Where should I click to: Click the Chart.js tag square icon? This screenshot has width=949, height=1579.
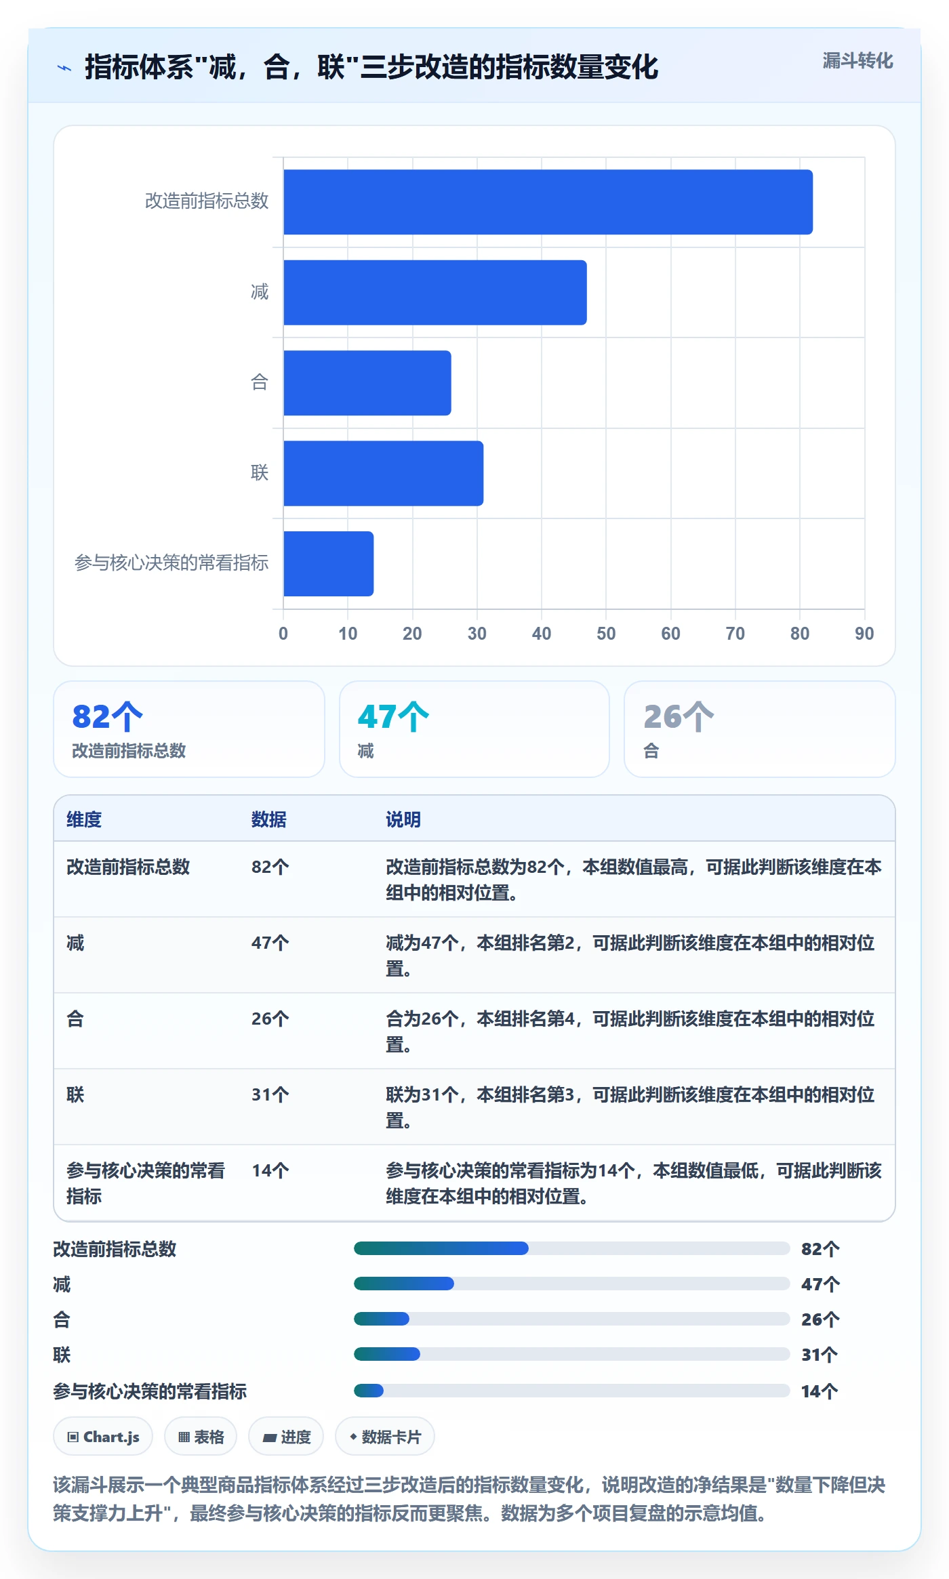(x=73, y=1437)
